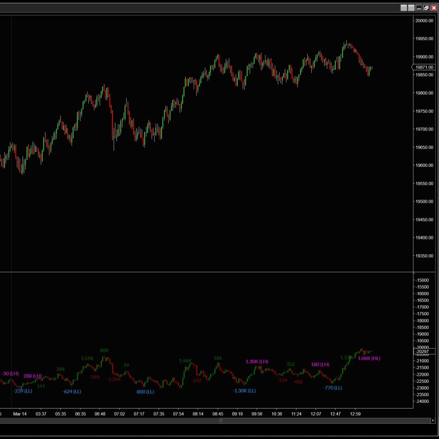Click the 1.30K (LH) magenta label
439x439 pixels.
click(257, 361)
